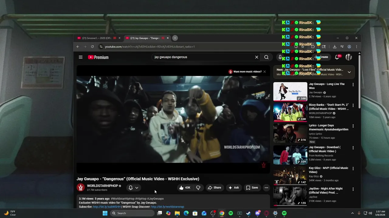Launch OBS Studio from the taskbar
Image resolution: width=389 pixels, height=218 pixels.
point(213,213)
